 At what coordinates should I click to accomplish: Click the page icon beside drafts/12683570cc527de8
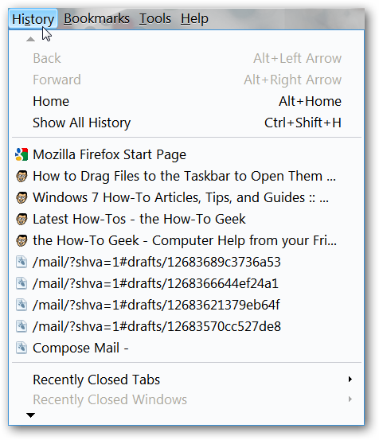tap(21, 326)
